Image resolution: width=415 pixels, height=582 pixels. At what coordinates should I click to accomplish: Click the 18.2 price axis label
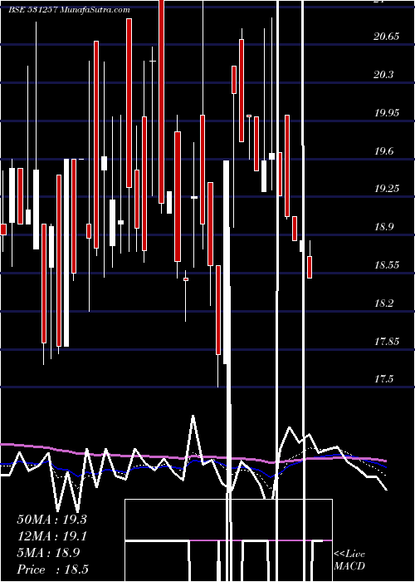coord(383,303)
